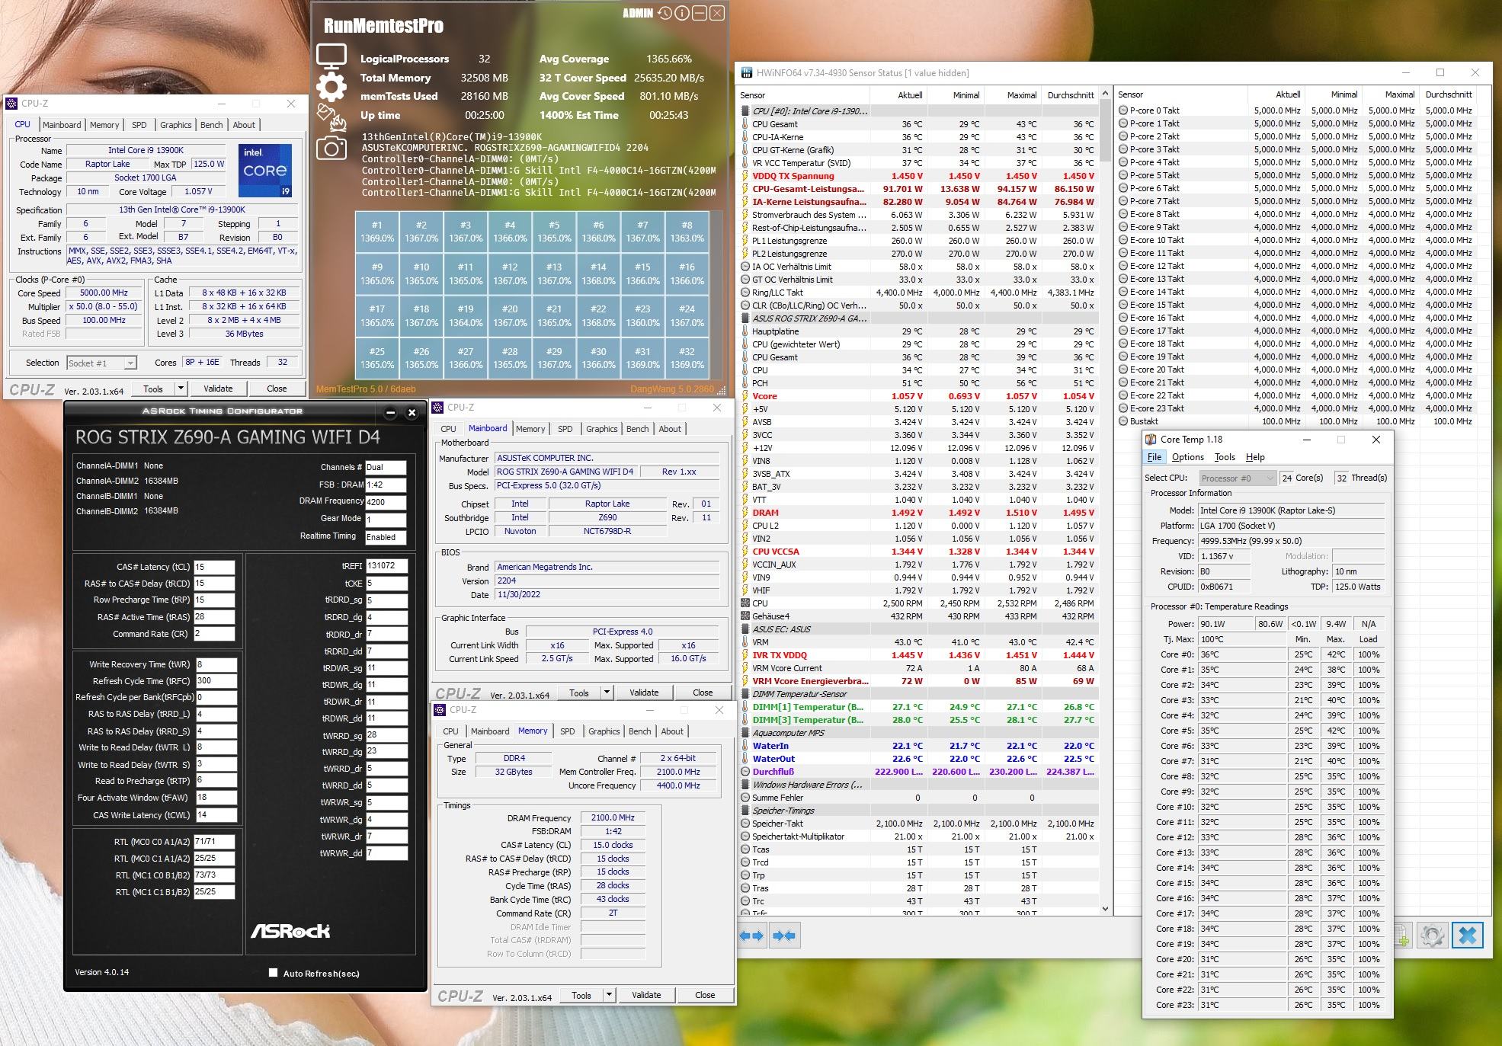Click the ADMIN label in RunMemtestPro
Image resolution: width=1502 pixels, height=1046 pixels.
pos(638,13)
